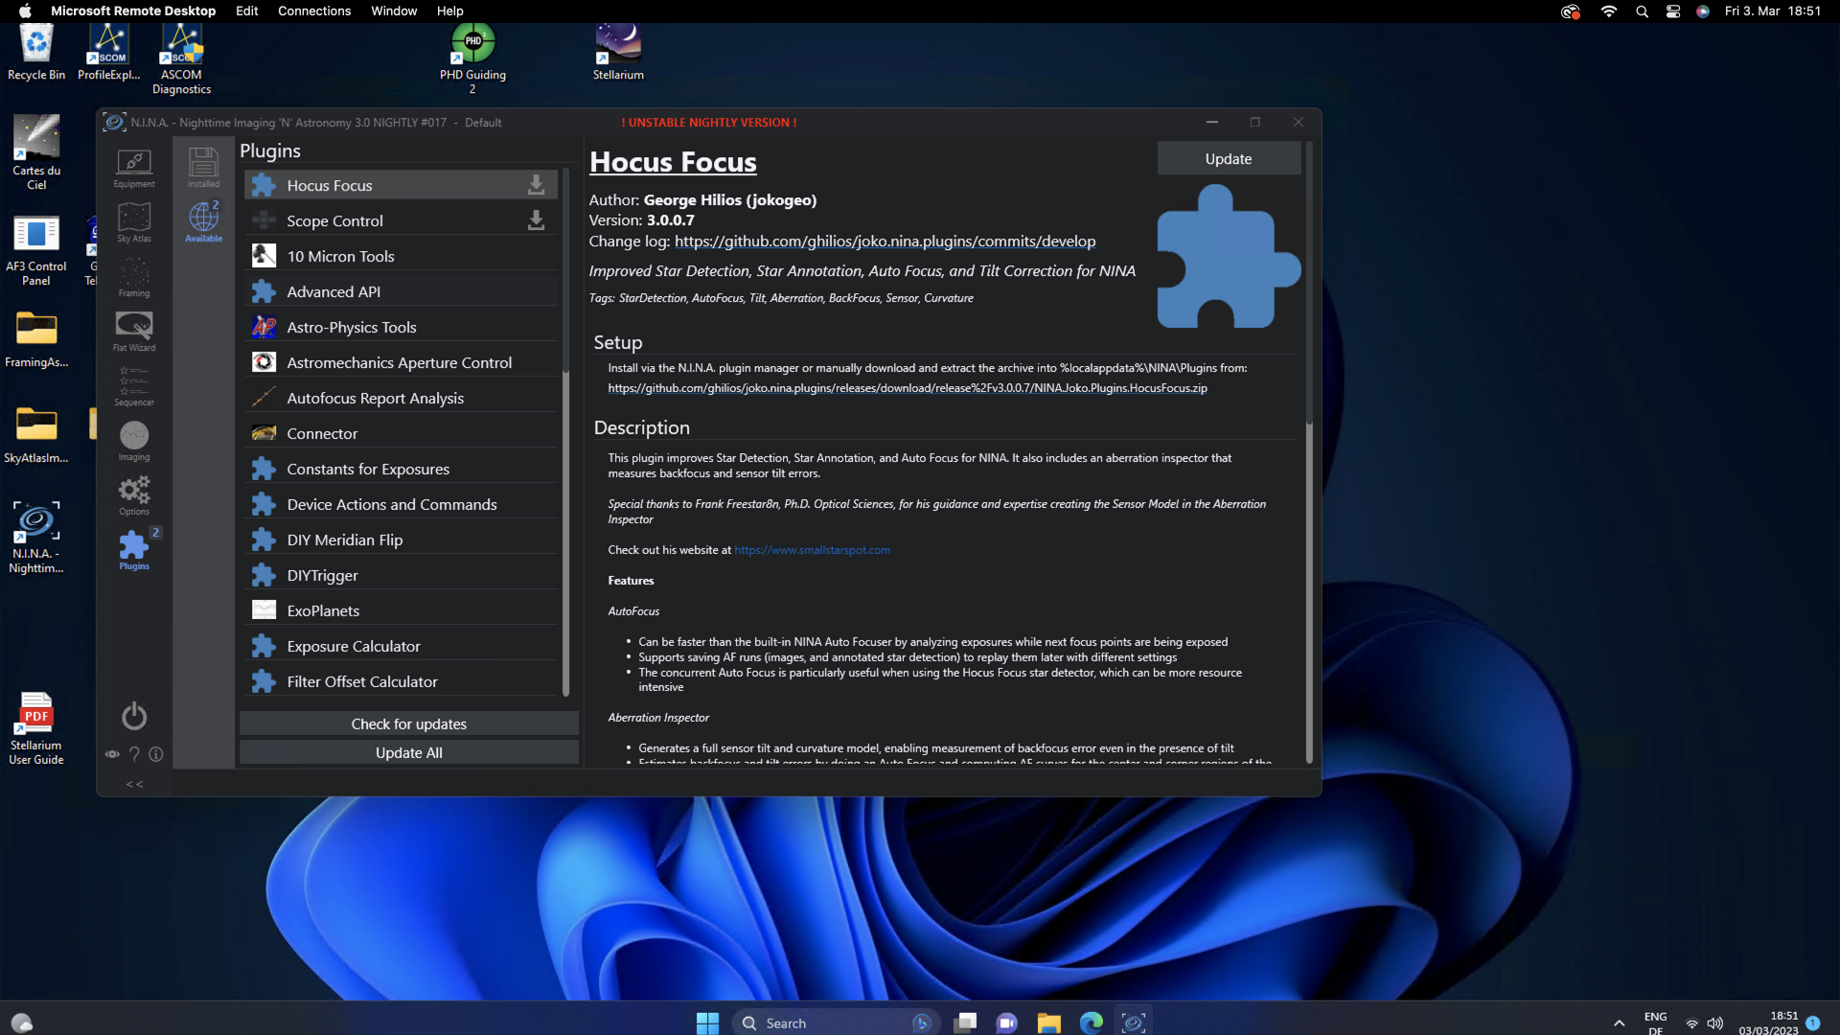
Task: Open the Options gear section
Action: [x=134, y=495]
